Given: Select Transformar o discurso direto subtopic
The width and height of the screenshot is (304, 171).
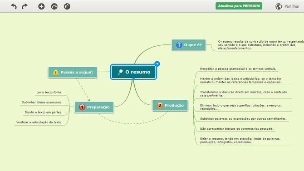Looking at the screenshot, I should pos(244,93).
